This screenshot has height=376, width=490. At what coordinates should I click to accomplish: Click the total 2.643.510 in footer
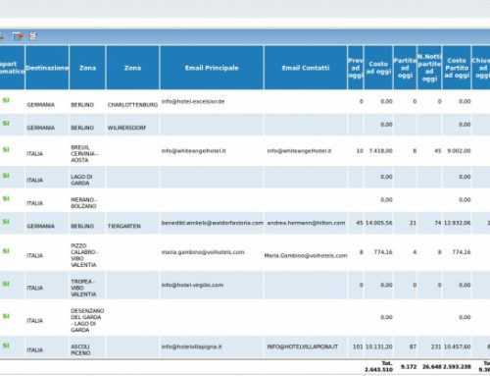coord(379,370)
